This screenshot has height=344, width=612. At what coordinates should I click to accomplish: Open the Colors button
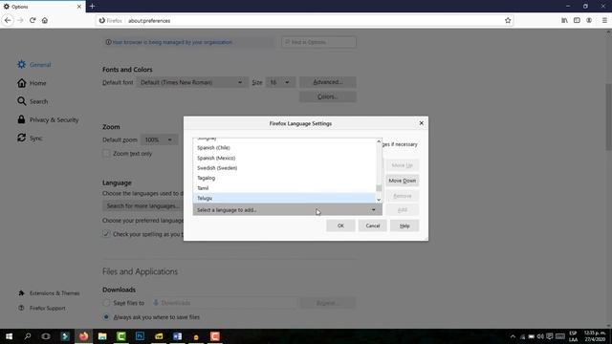pos(327,97)
